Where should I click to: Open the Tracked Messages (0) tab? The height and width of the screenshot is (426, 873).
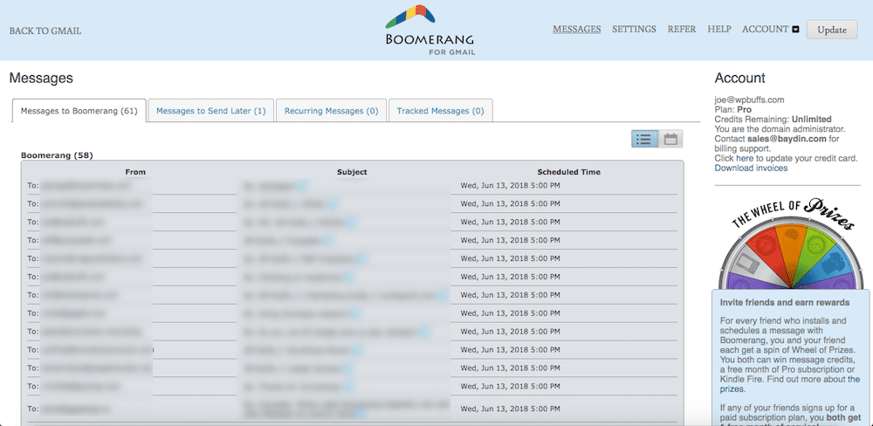coord(440,111)
